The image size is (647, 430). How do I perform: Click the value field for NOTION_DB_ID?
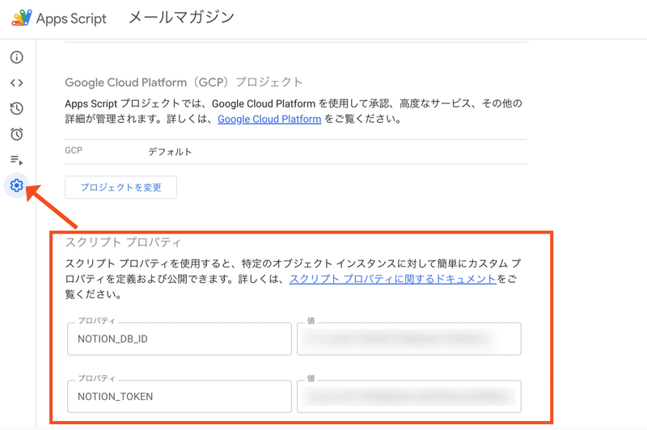click(x=409, y=339)
